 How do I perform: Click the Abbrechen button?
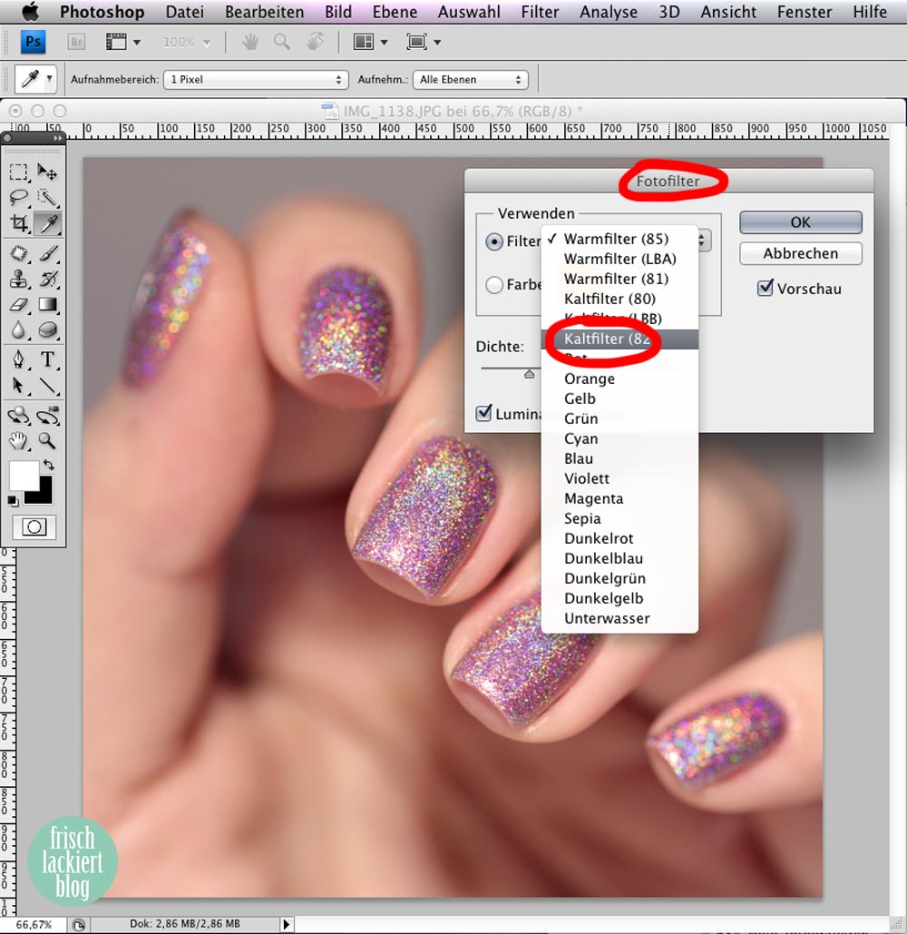click(x=801, y=253)
